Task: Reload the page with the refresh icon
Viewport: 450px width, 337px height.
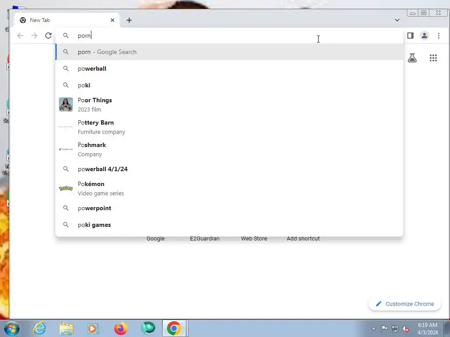Action: pyautogui.click(x=48, y=36)
